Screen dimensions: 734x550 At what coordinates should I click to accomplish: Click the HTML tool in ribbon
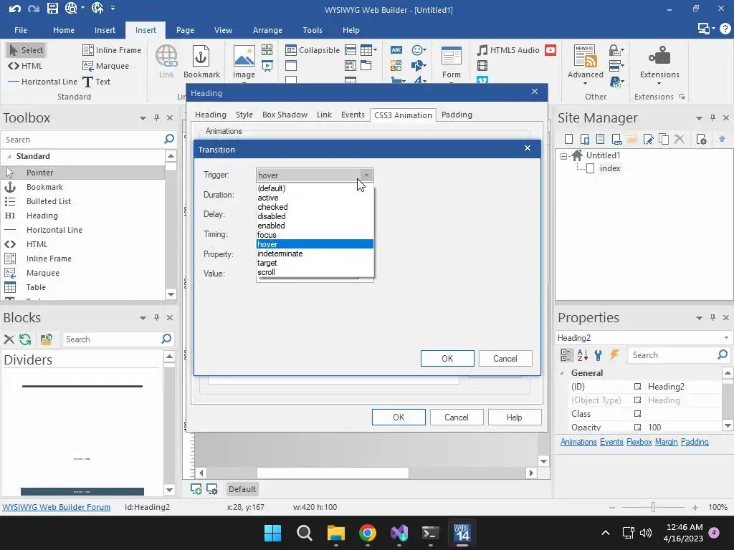click(x=25, y=66)
